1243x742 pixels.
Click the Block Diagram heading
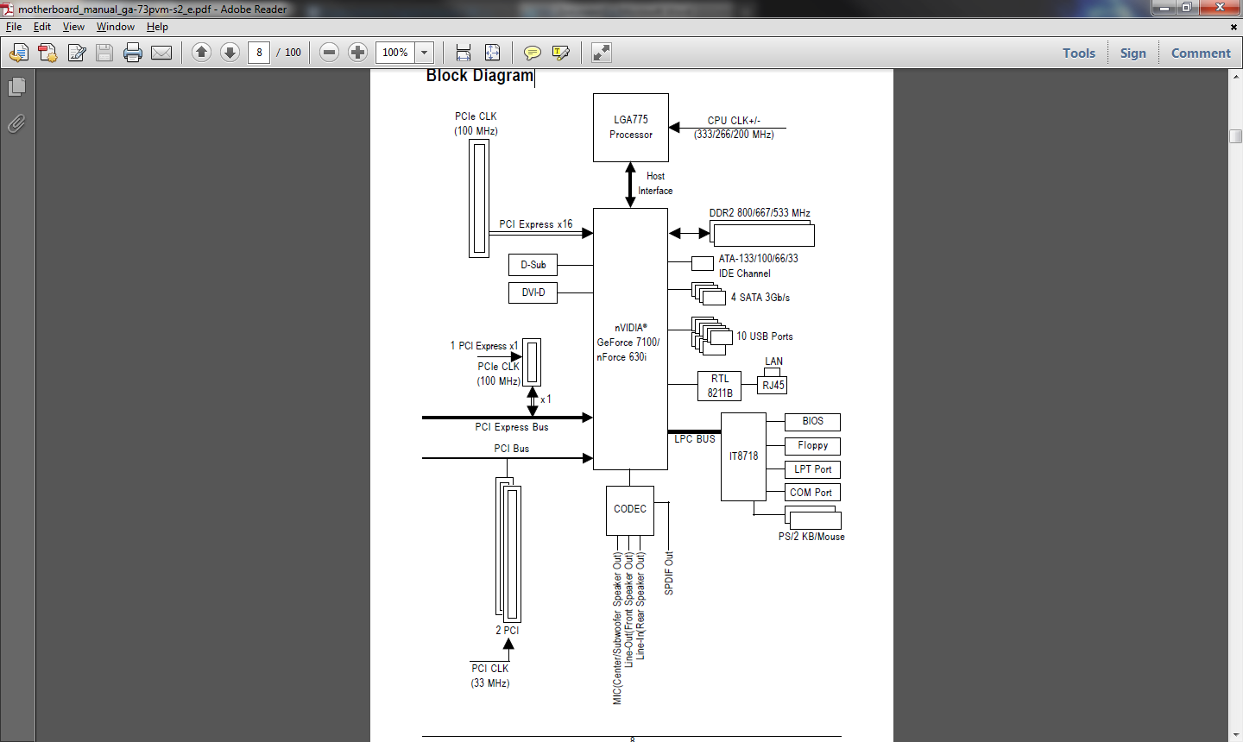click(480, 76)
